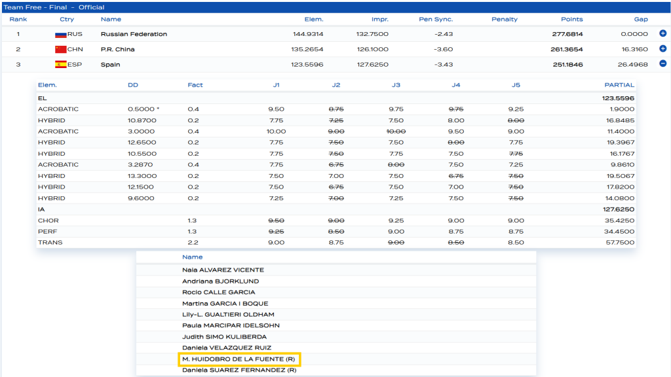This screenshot has width=671, height=377.
Task: Click the athlete list Name header
Action: [192, 257]
